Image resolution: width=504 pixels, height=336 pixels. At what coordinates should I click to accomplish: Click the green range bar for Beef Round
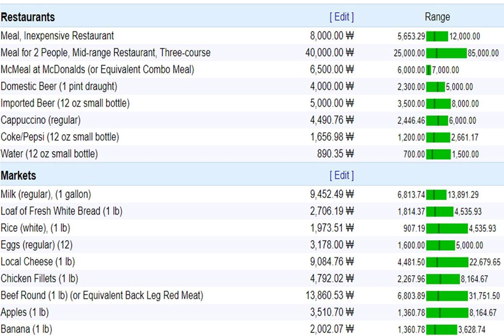tap(447, 296)
